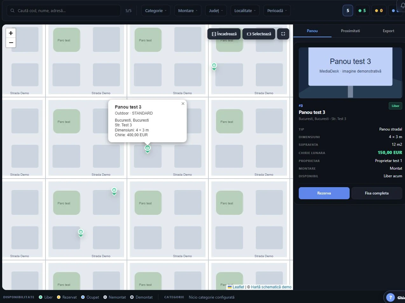Open the Județ filter dropdown

(216, 11)
